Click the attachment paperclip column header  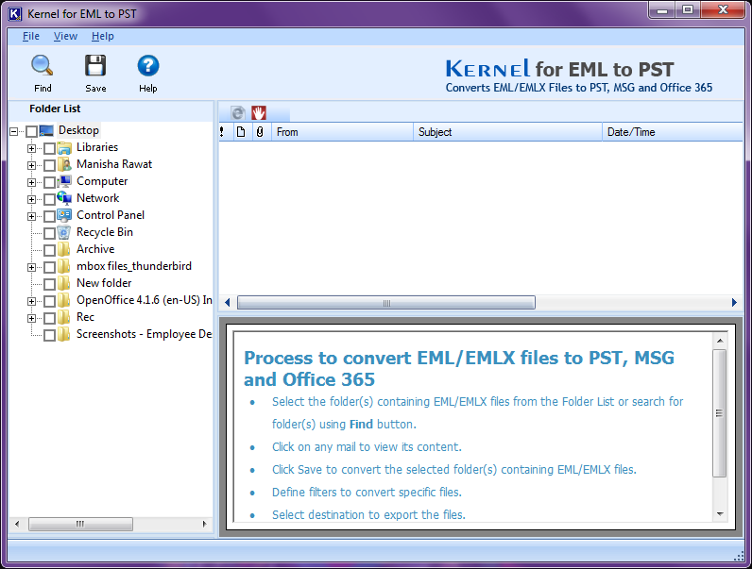[x=260, y=132]
